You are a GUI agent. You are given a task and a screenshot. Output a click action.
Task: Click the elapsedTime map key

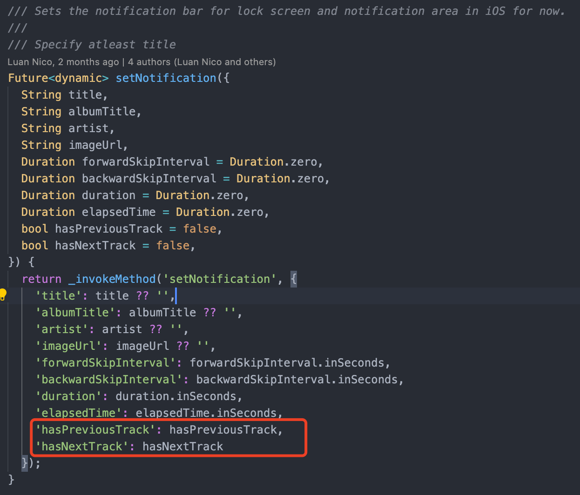pyautogui.click(x=79, y=413)
